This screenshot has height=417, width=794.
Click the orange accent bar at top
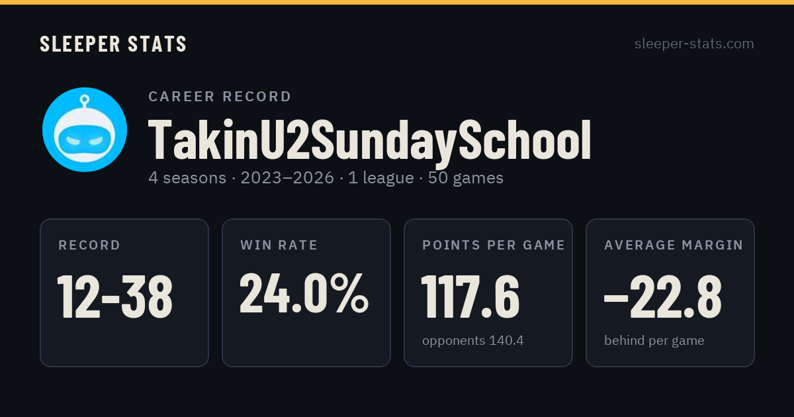(x=397, y=2)
